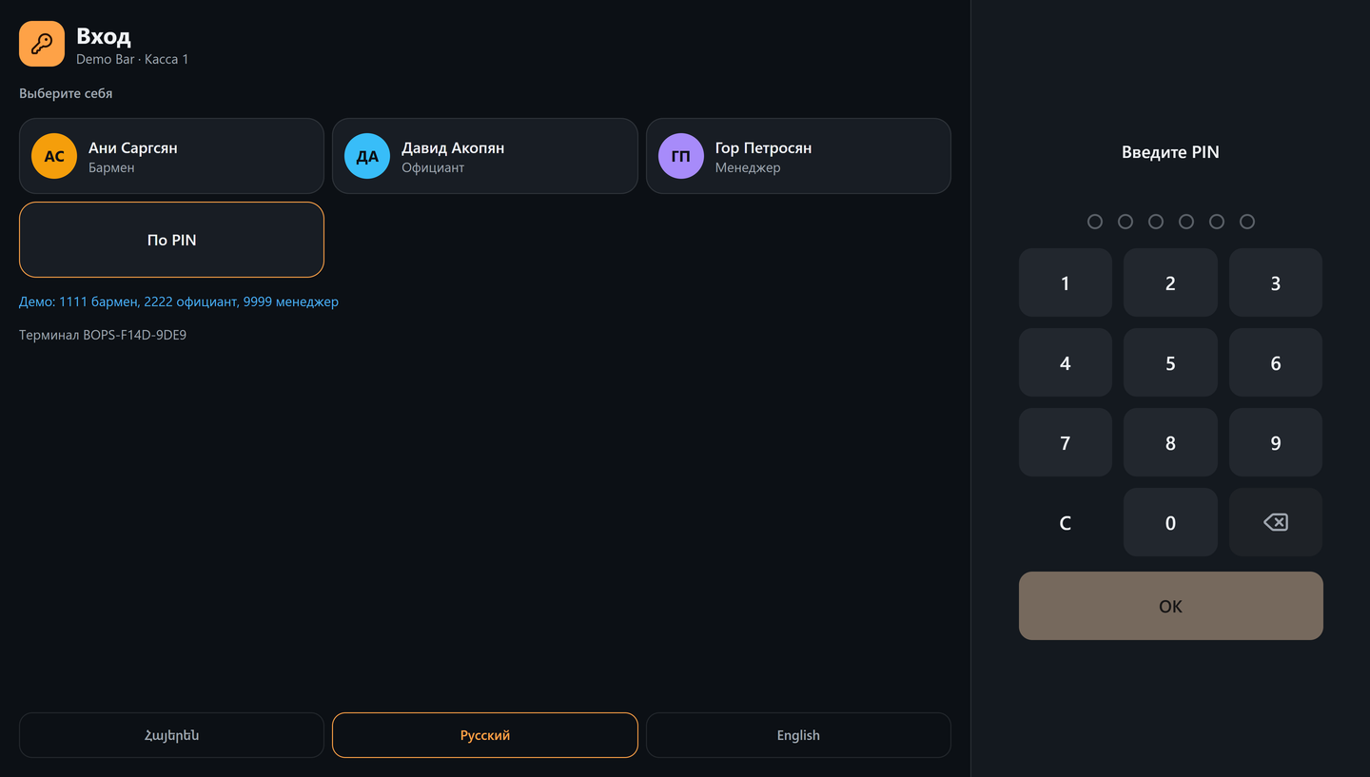
Task: Tap the backspace icon on keypad
Action: (x=1275, y=522)
